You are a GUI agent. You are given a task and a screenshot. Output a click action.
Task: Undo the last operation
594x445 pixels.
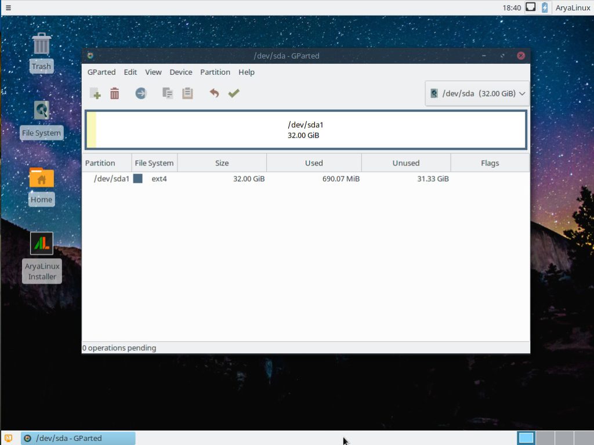[x=214, y=93]
